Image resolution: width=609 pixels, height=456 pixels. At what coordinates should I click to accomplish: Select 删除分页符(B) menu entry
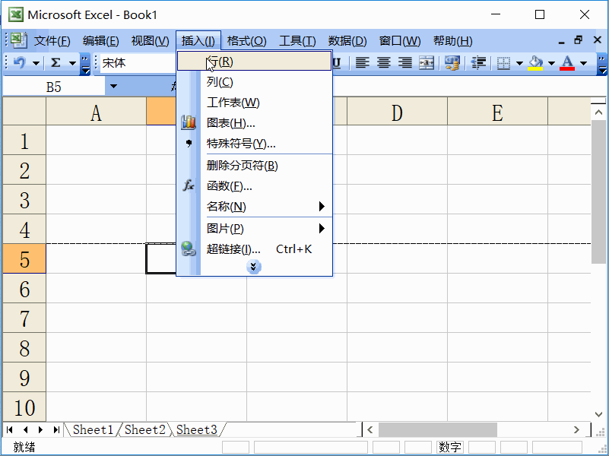(x=255, y=166)
